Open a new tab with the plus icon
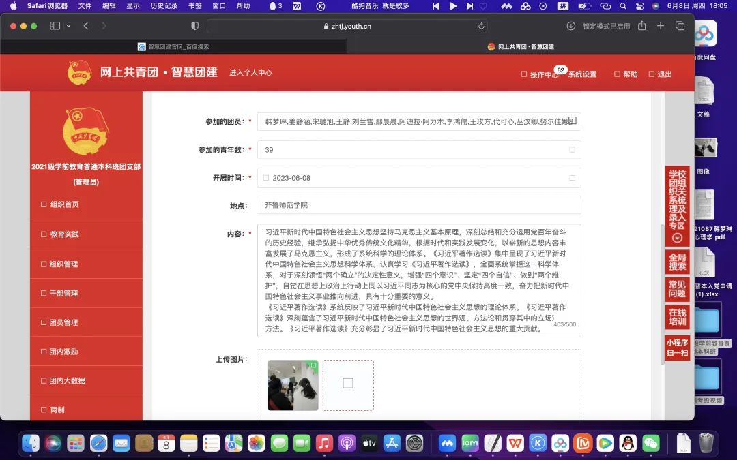Image resolution: width=737 pixels, height=460 pixels. click(x=661, y=26)
